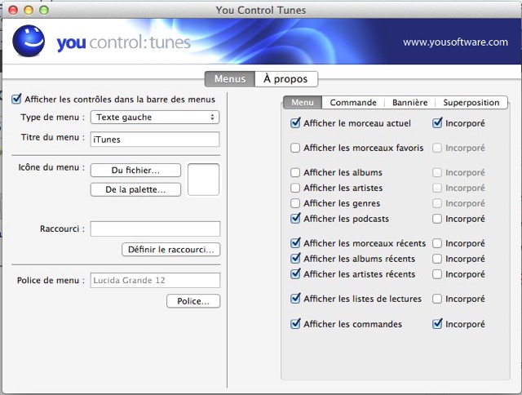Click the empty menu icon preview box
The height and width of the screenshot is (395, 522).
203,180
